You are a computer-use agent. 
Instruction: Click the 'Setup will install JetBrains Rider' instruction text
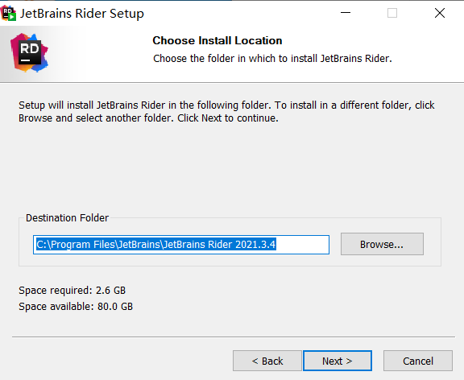click(x=226, y=111)
